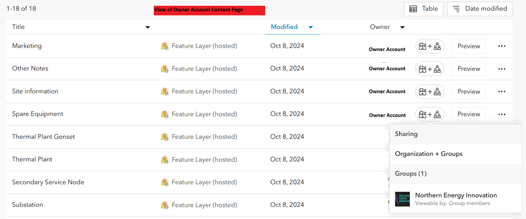Open the Modified column sort dropdown

311,27
